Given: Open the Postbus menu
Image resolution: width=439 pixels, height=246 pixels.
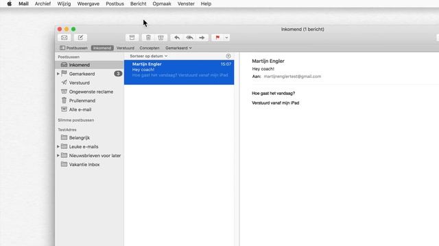Looking at the screenshot, I should [115, 3].
